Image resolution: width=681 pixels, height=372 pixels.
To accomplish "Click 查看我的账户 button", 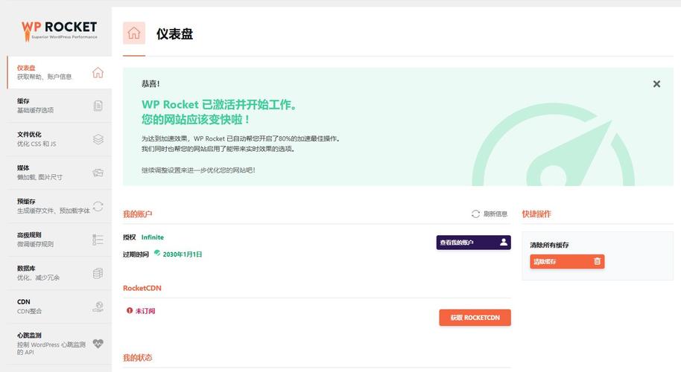I will pyautogui.click(x=473, y=243).
